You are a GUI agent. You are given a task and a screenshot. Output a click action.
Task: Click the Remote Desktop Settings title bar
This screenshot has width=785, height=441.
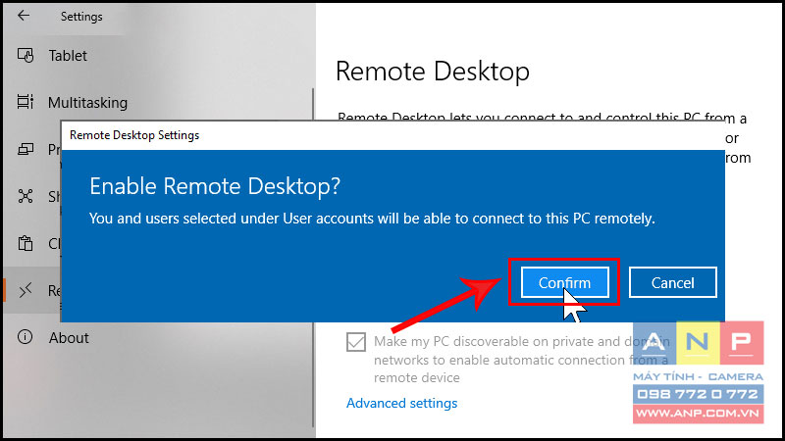coord(392,135)
